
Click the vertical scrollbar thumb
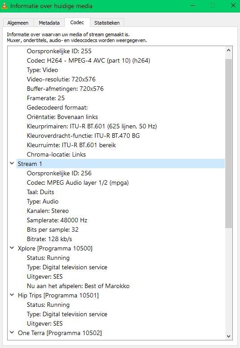click(x=228, y=144)
